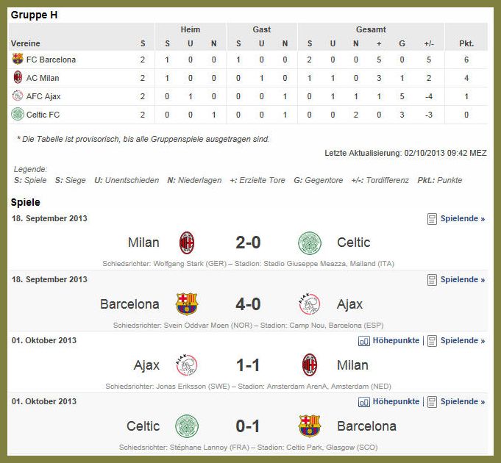
Task: Open Höhepunkte for the Ajax vs Milan match
Action: 389,341
